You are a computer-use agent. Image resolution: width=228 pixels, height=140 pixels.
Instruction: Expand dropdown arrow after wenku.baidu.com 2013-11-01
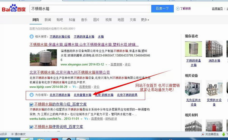click(82, 119)
